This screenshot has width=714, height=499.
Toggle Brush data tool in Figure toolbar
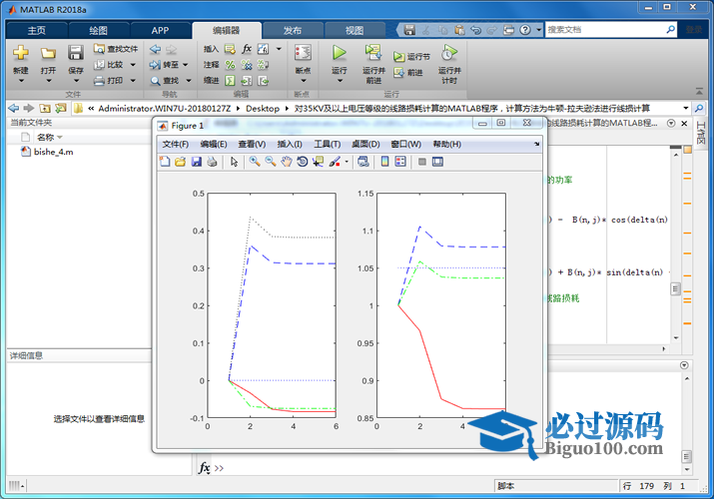click(335, 162)
